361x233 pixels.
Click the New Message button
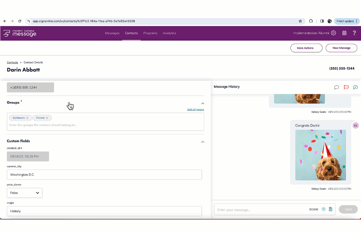(341, 48)
